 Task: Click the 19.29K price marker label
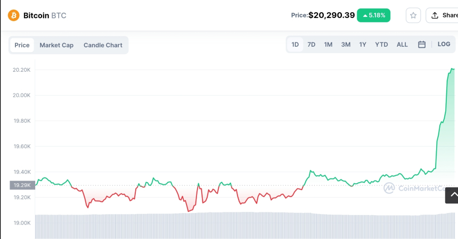tap(22, 185)
